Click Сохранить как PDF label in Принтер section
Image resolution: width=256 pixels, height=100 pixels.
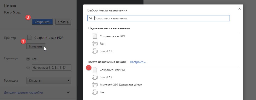(x=49, y=38)
